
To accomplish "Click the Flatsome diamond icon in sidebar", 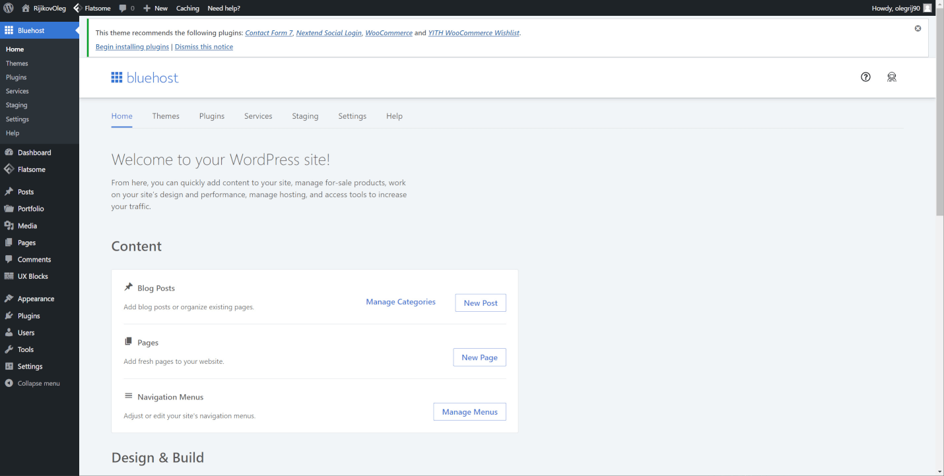I will (9, 169).
